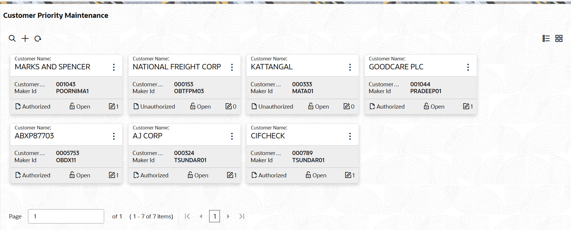571x230 pixels.
Task: Refresh the customer priority list
Action: (38, 38)
